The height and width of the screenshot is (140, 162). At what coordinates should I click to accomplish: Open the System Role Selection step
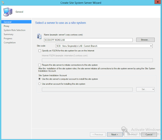(x=14, y=30)
